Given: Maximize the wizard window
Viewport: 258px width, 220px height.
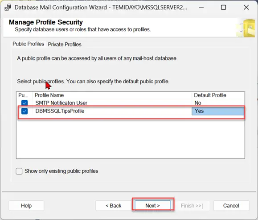Looking at the screenshot, I should coord(223,7).
